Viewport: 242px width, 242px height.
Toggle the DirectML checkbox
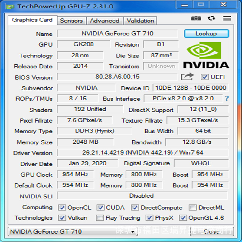point(193,208)
